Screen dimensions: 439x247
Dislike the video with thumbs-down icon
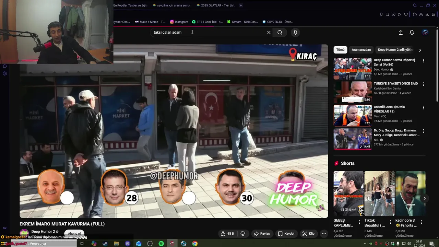point(243,234)
